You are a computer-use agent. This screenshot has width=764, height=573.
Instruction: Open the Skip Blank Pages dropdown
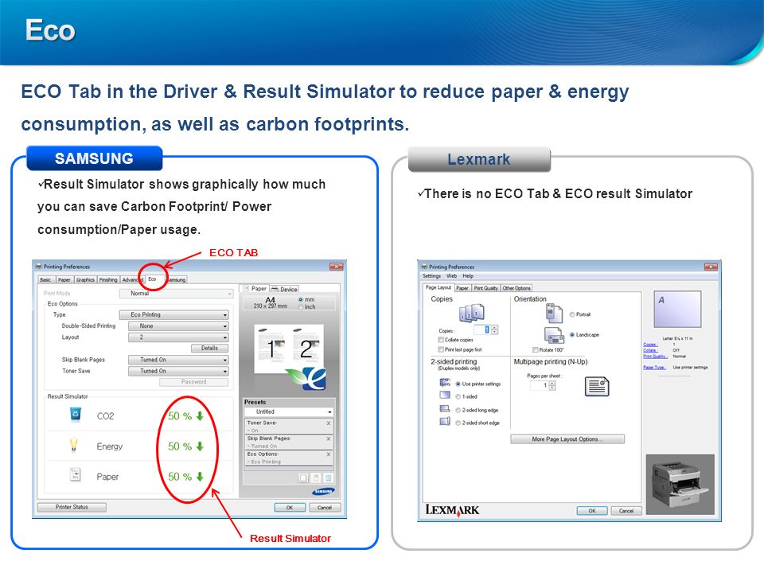(x=178, y=360)
